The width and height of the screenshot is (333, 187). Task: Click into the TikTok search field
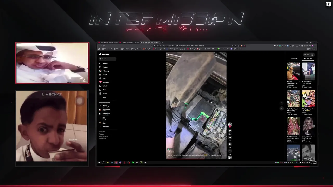[107, 59]
